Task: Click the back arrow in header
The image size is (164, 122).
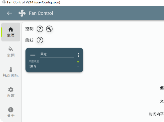Action: (x=9, y=13)
